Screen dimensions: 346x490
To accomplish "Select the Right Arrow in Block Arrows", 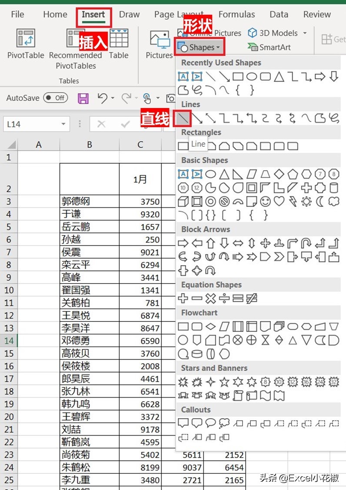I will [183, 243].
